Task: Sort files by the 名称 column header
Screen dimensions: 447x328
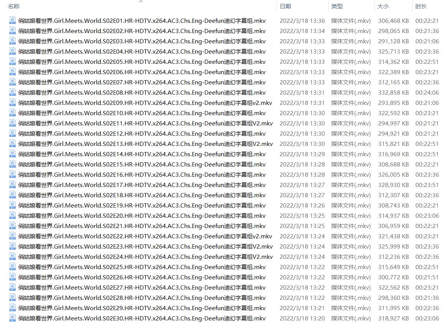Action: click(14, 6)
